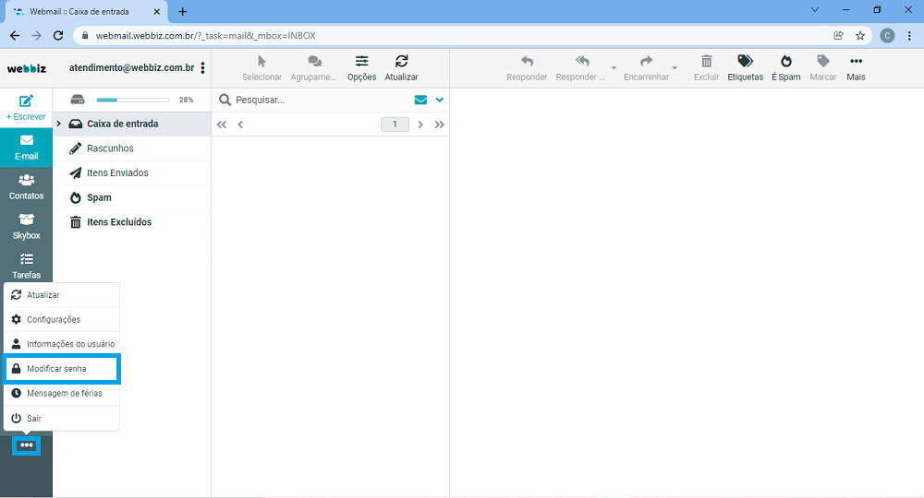Choose Mensagem de férias menu entry
Viewport: 924px width, 498px height.
coord(64,394)
